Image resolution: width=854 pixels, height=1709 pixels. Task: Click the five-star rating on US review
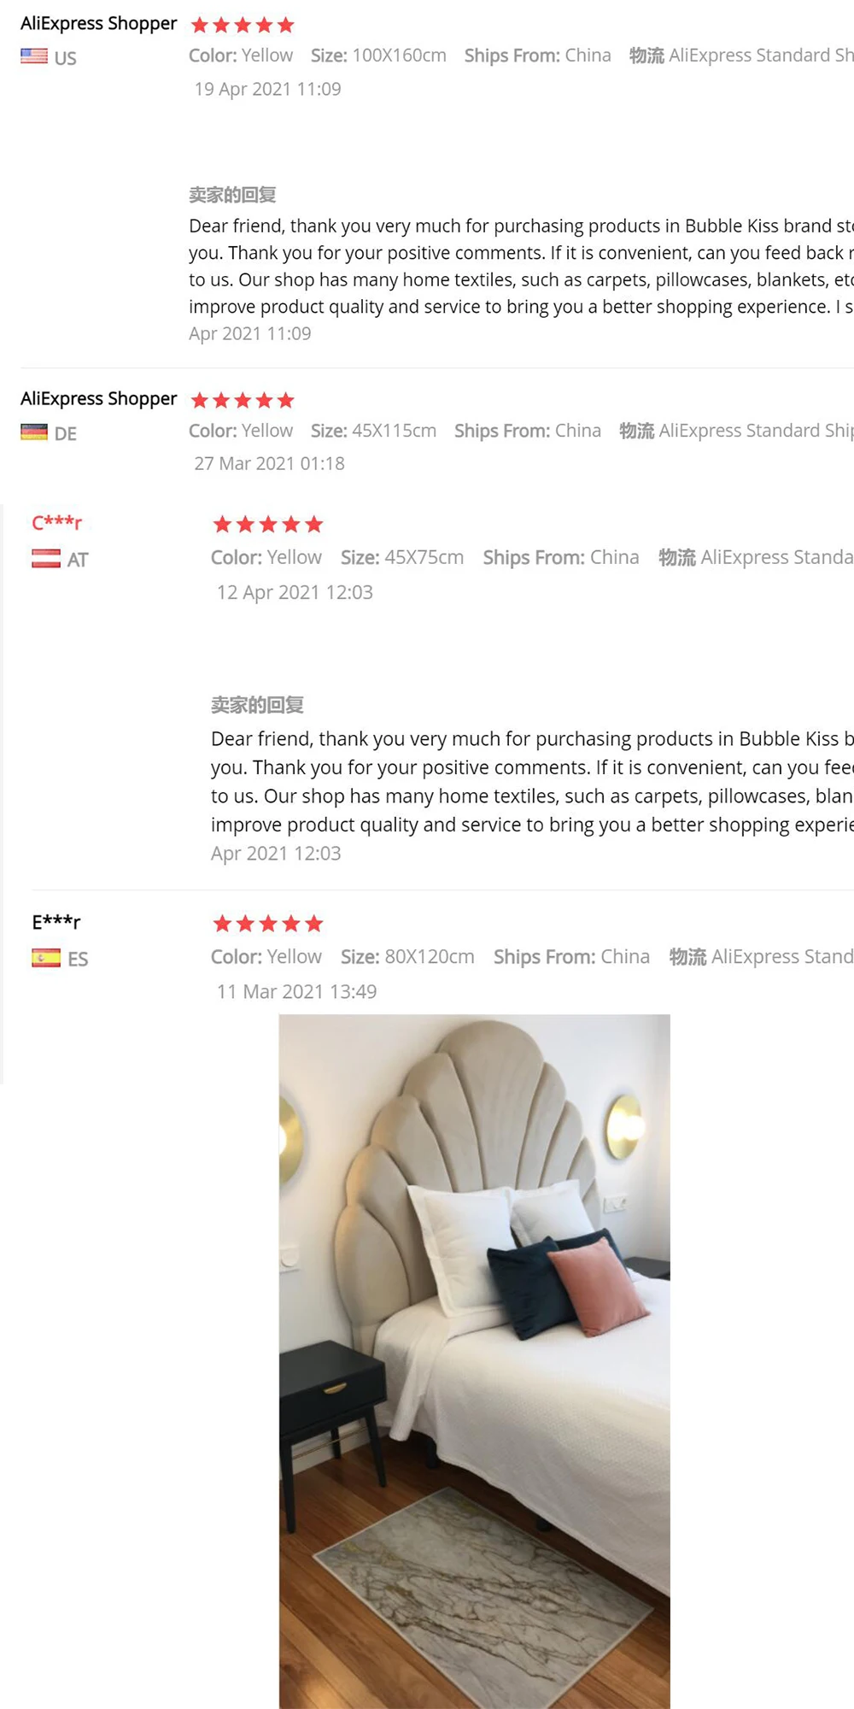[243, 25]
